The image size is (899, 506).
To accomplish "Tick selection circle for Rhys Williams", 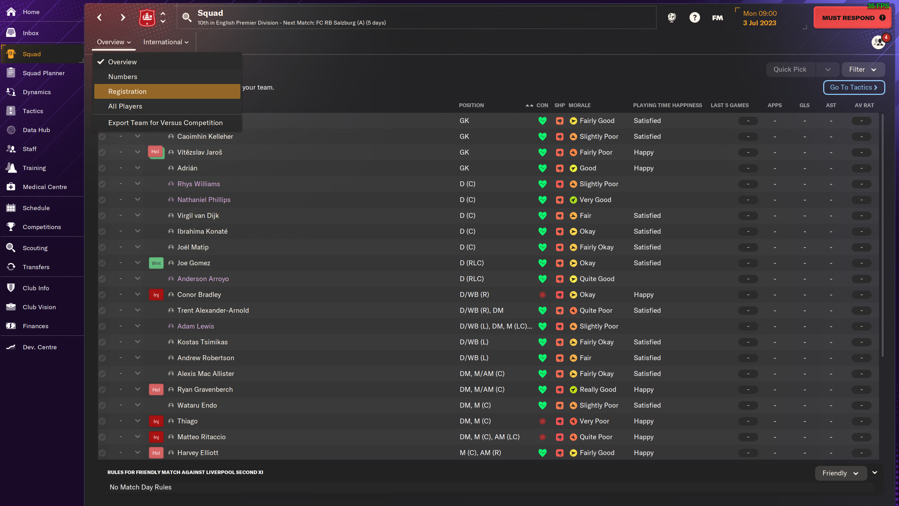I will 102,184.
